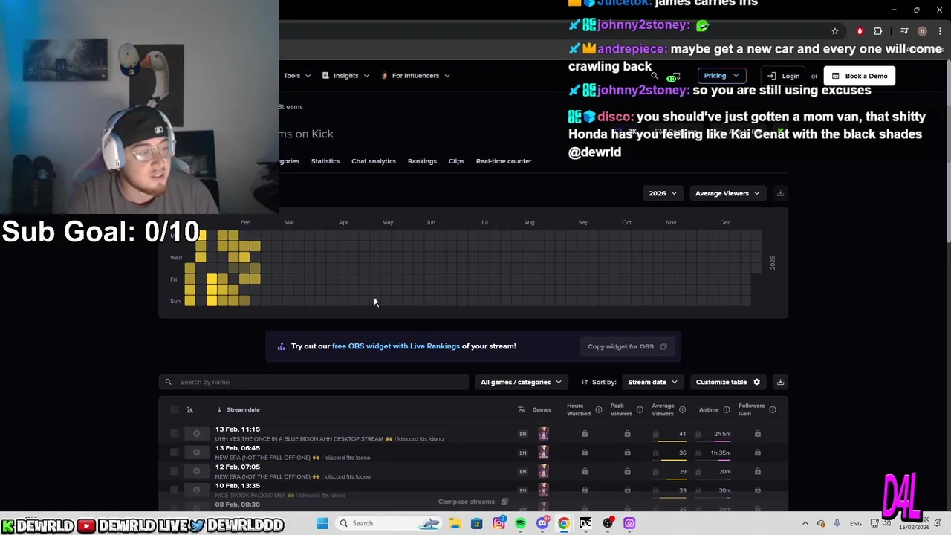Open Microsoft Store from the taskbar
Viewport: 951px width, 535px height.
pyautogui.click(x=477, y=523)
